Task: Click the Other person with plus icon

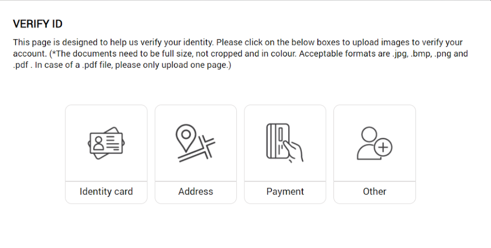Action: pyautogui.click(x=375, y=143)
